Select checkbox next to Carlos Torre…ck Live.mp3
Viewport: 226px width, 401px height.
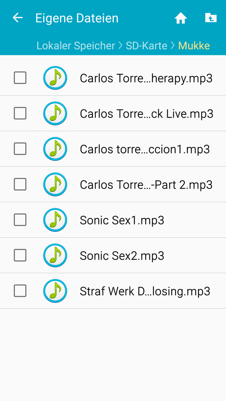tap(20, 113)
